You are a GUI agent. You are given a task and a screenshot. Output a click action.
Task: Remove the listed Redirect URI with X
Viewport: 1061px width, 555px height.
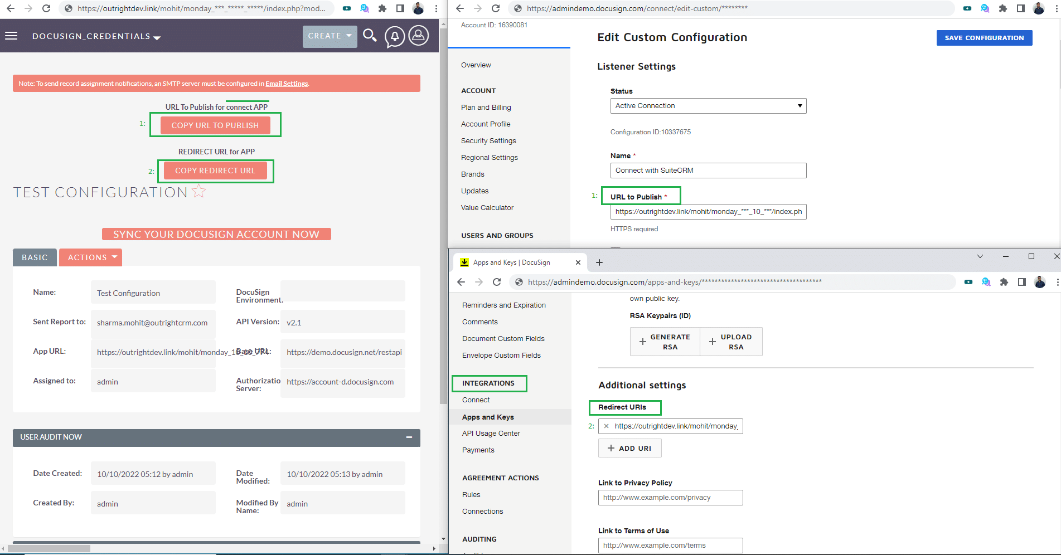(x=606, y=426)
